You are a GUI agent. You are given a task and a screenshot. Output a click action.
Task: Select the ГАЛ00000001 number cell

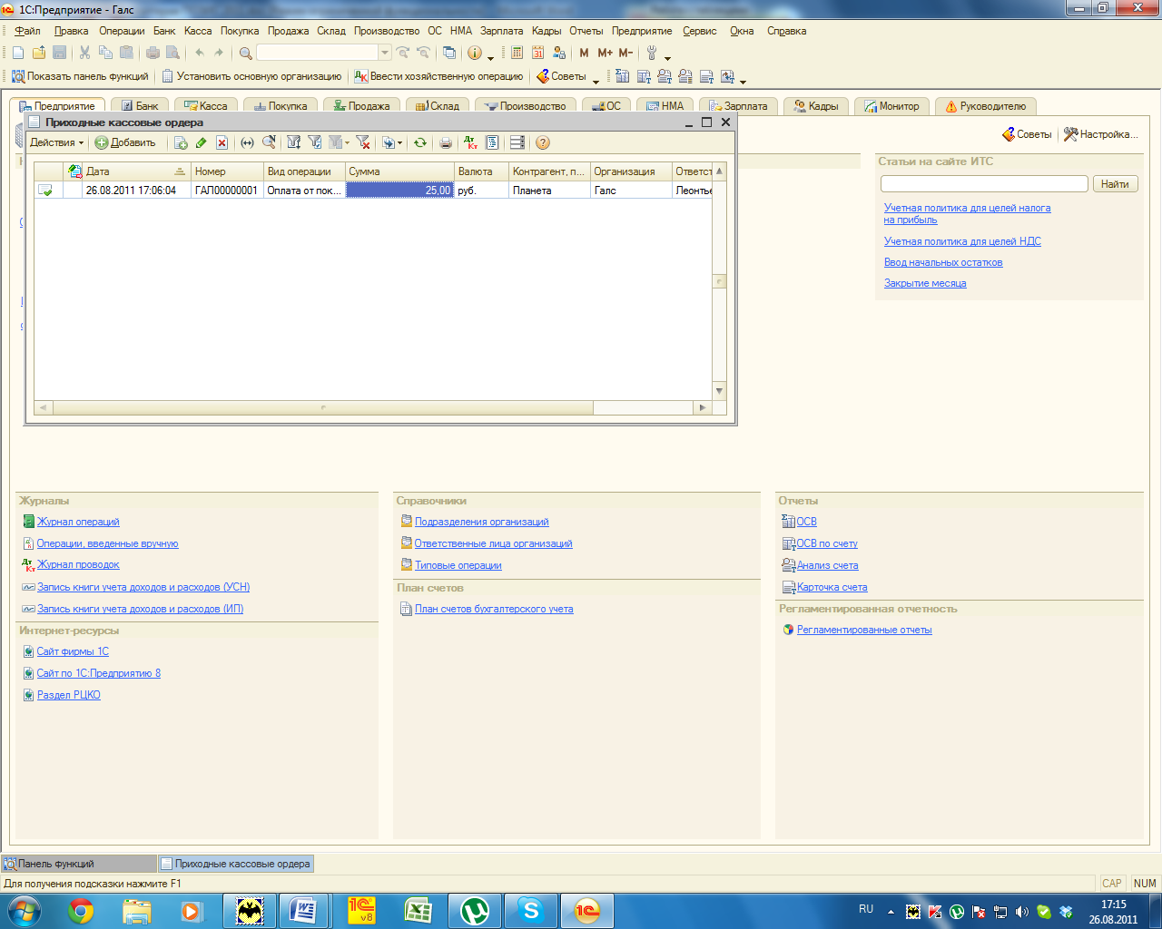click(x=227, y=191)
